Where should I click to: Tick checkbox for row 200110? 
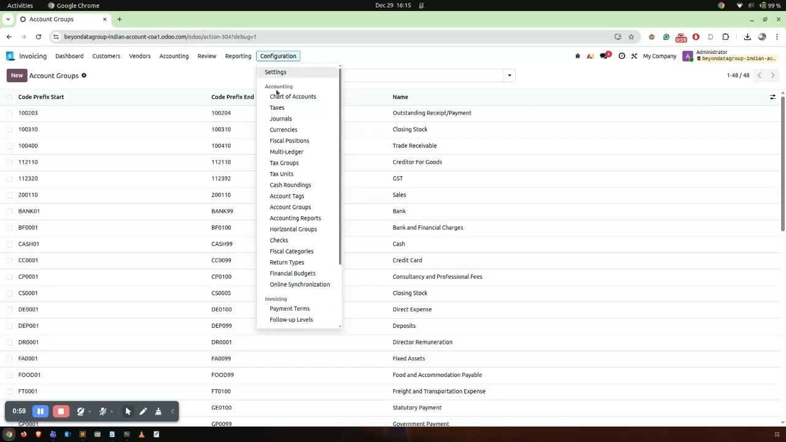[9, 195]
